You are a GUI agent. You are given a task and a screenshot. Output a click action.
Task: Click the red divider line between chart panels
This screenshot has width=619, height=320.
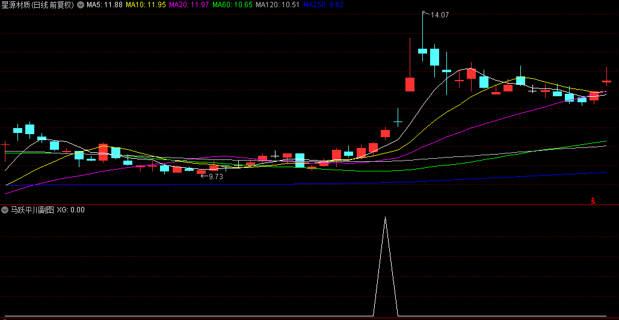309,205
